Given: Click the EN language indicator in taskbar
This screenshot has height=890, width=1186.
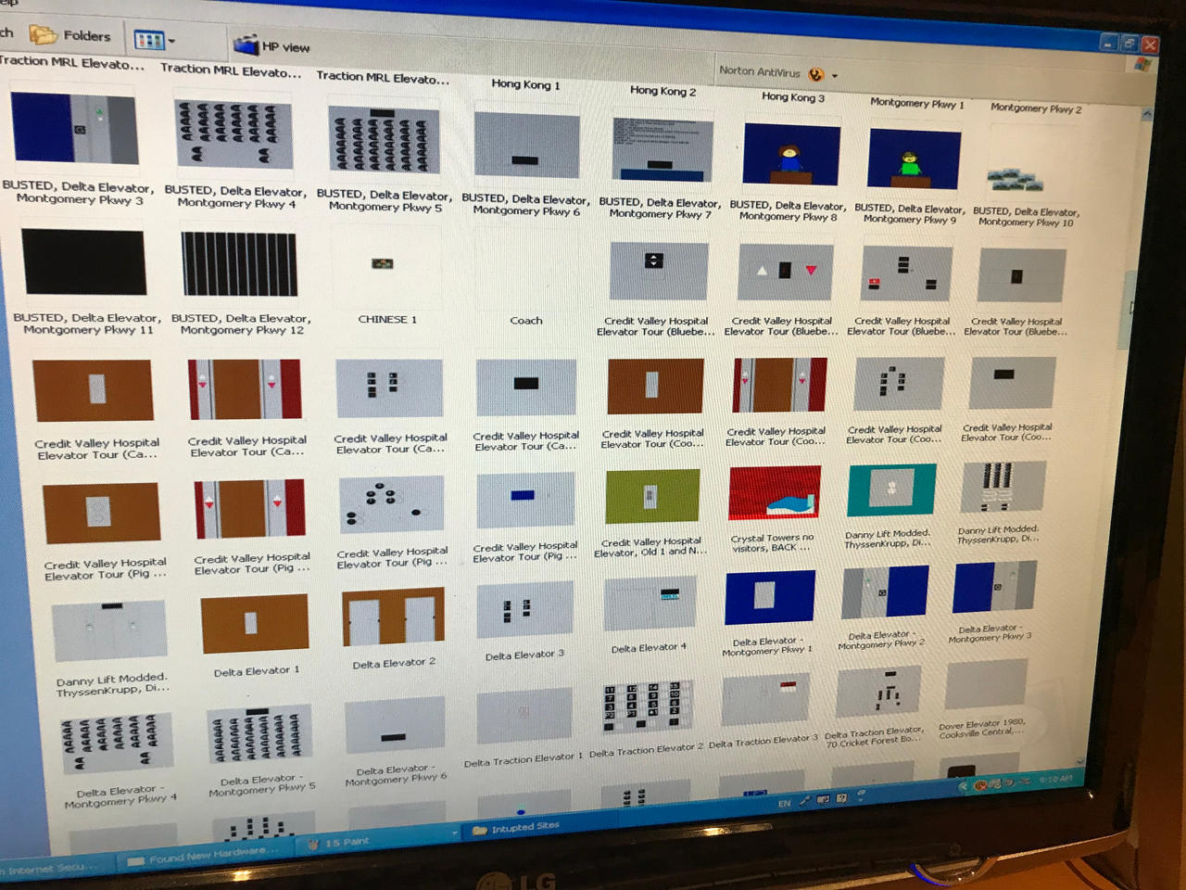Looking at the screenshot, I should point(784,804).
